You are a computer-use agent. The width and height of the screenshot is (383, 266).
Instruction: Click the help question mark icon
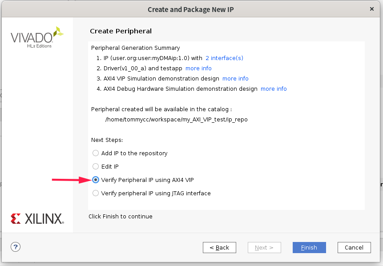click(x=16, y=247)
